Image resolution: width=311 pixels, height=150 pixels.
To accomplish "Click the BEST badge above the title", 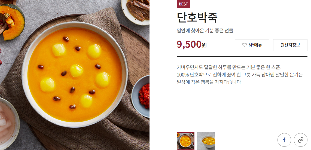I will pyautogui.click(x=183, y=4).
